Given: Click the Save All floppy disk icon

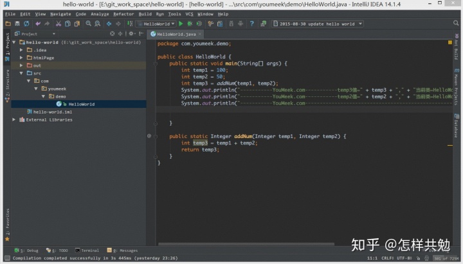Looking at the screenshot, I should tap(17, 24).
